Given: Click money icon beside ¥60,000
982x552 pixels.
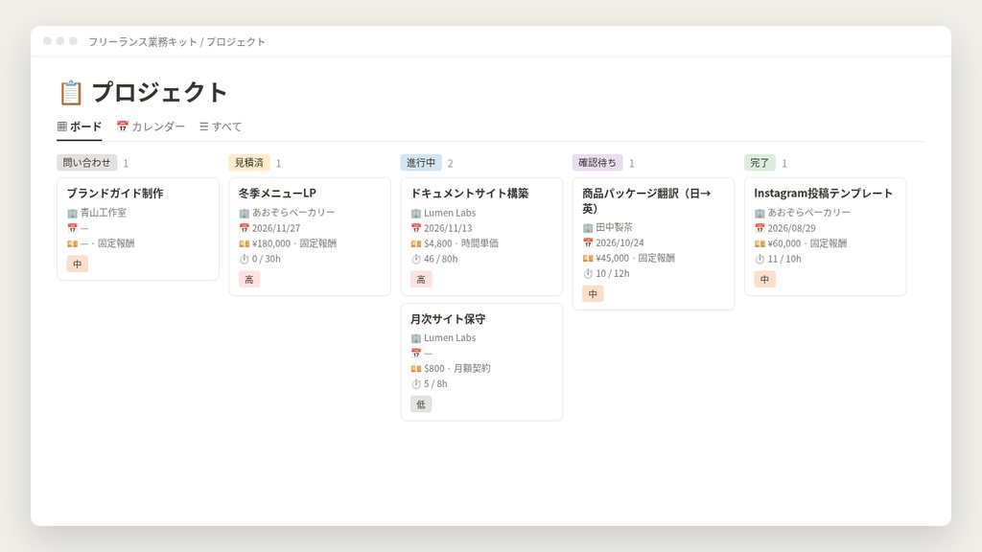Looking at the screenshot, I should (760, 243).
